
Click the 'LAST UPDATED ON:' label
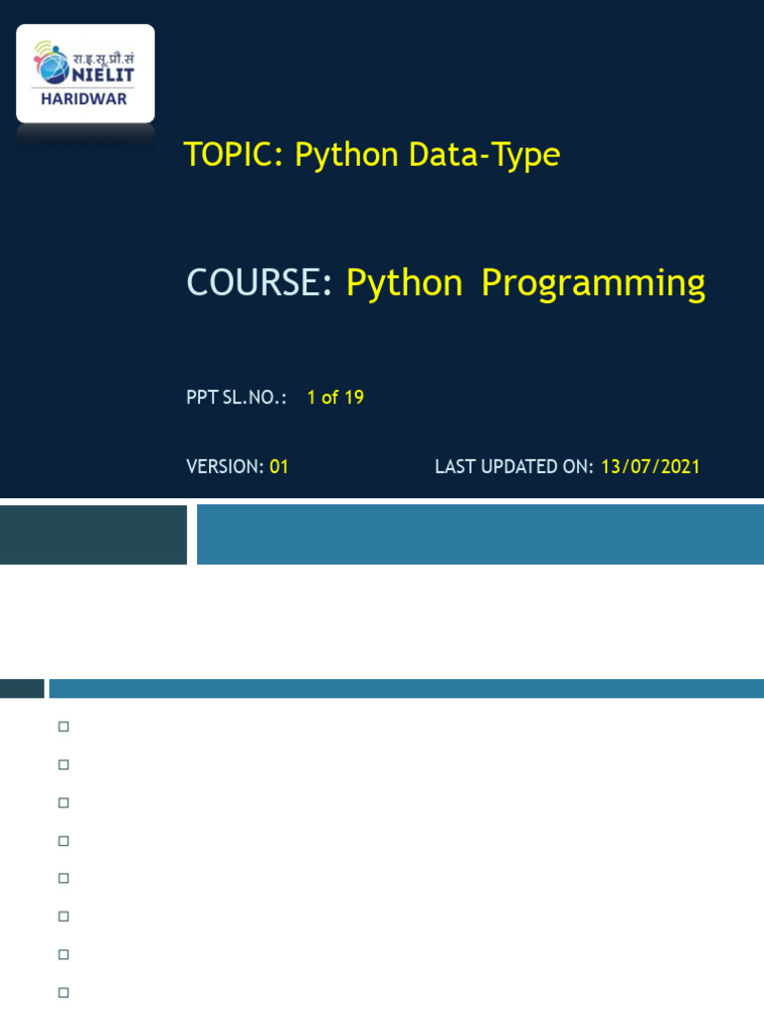pyautogui.click(x=513, y=466)
